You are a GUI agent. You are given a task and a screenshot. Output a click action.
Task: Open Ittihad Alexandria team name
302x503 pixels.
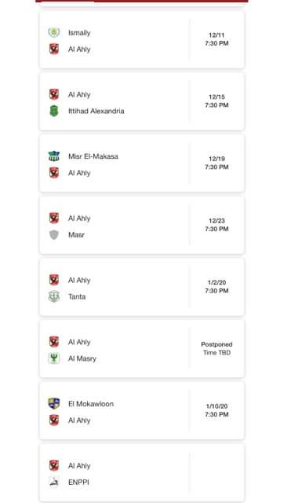click(x=96, y=111)
